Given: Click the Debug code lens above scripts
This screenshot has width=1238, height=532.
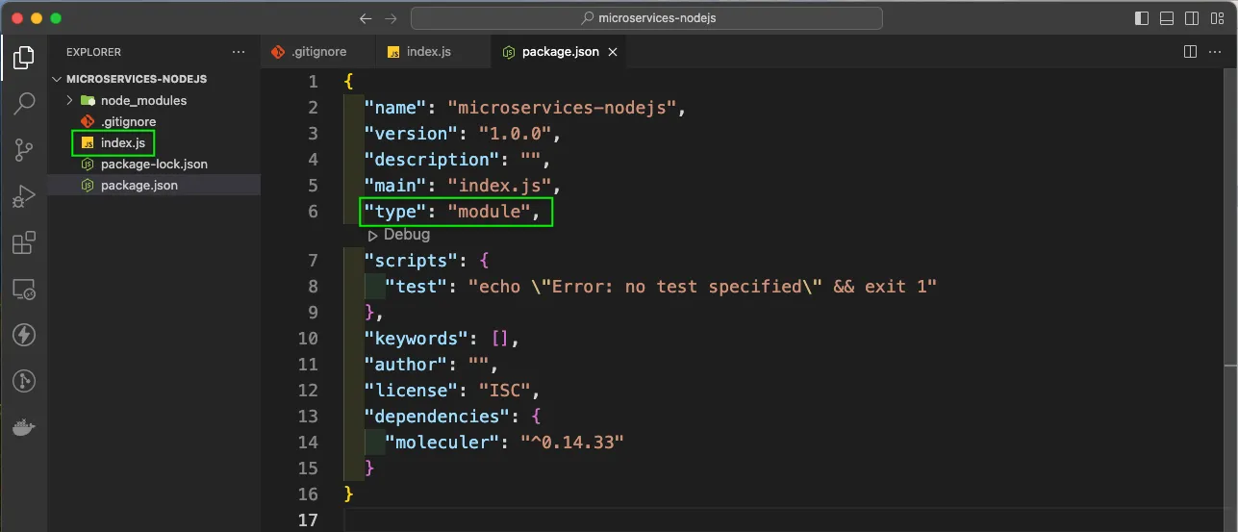Looking at the screenshot, I should point(398,235).
